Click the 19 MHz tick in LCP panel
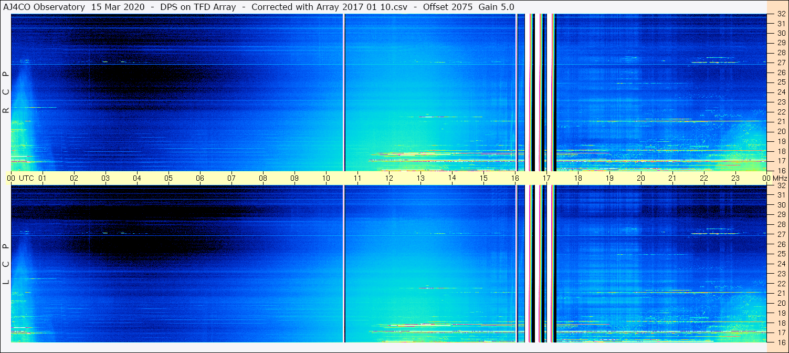 [781, 313]
